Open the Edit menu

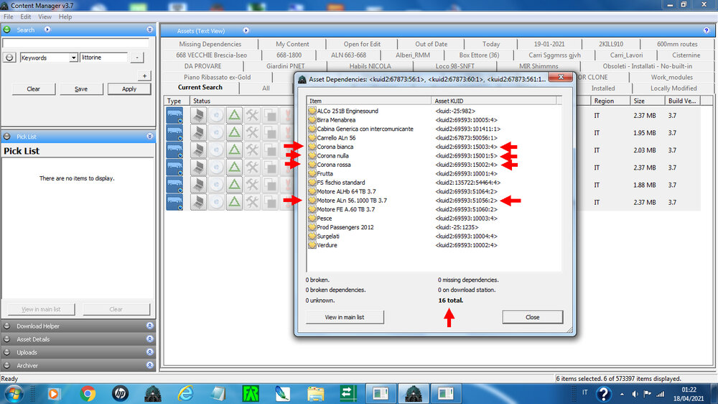26,17
